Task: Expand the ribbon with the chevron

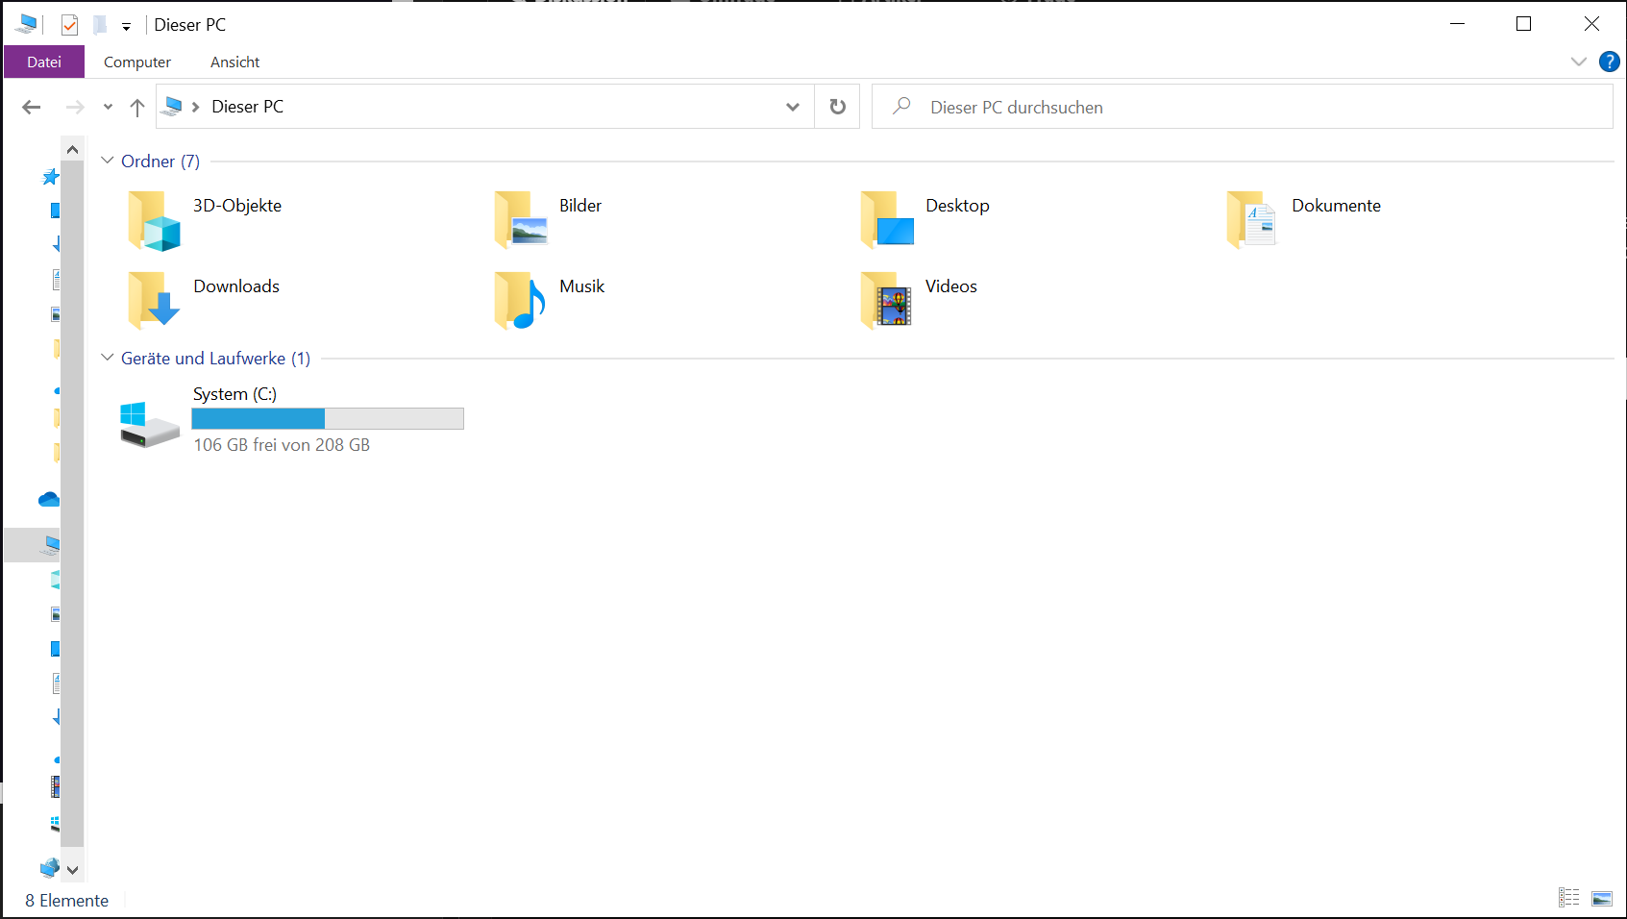Action: click(x=1578, y=62)
